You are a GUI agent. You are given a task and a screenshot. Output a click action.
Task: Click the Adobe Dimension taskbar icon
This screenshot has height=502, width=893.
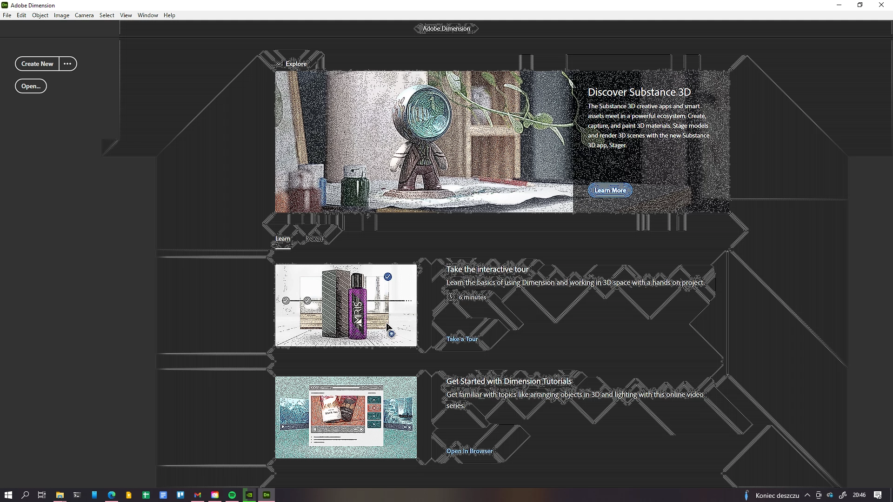[x=267, y=495]
